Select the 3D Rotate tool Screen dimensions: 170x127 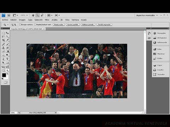click(x=3, y=67)
